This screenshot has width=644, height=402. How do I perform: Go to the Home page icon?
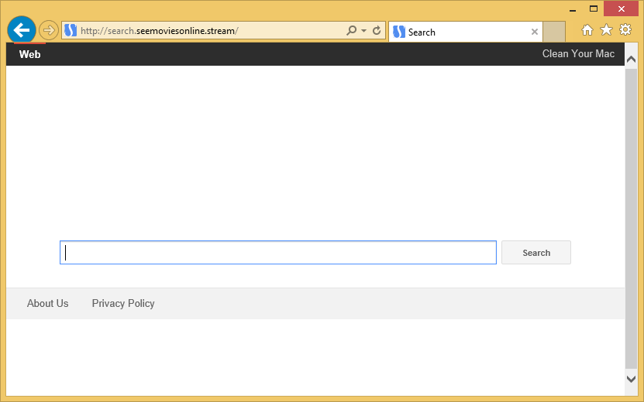[587, 30]
